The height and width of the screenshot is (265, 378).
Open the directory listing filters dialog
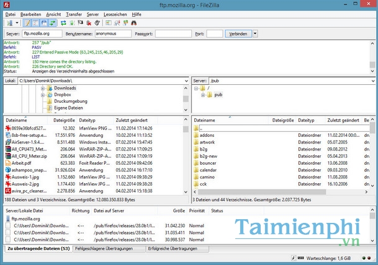pos(109,23)
